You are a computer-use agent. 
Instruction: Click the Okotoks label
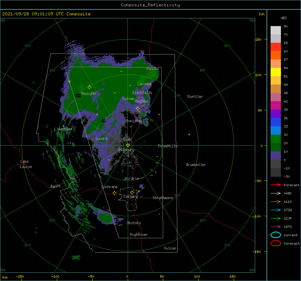click(134, 223)
